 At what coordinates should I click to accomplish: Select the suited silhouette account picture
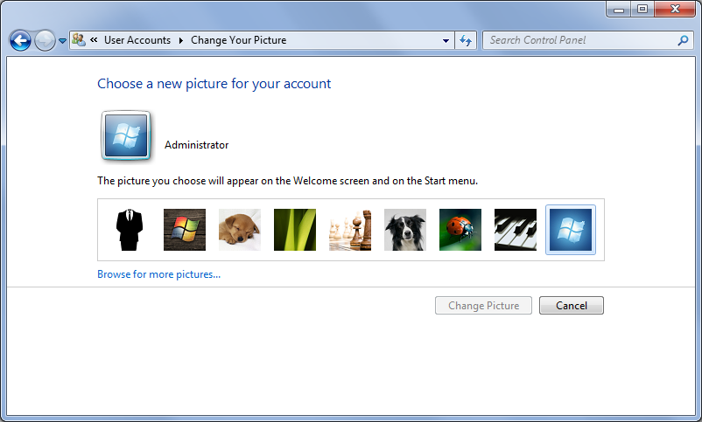coord(130,230)
